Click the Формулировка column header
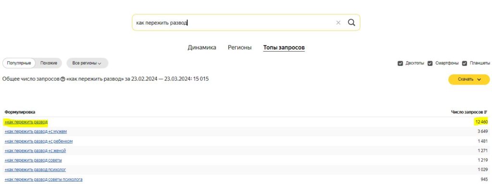Screen dimensions: 492x184 20,112
